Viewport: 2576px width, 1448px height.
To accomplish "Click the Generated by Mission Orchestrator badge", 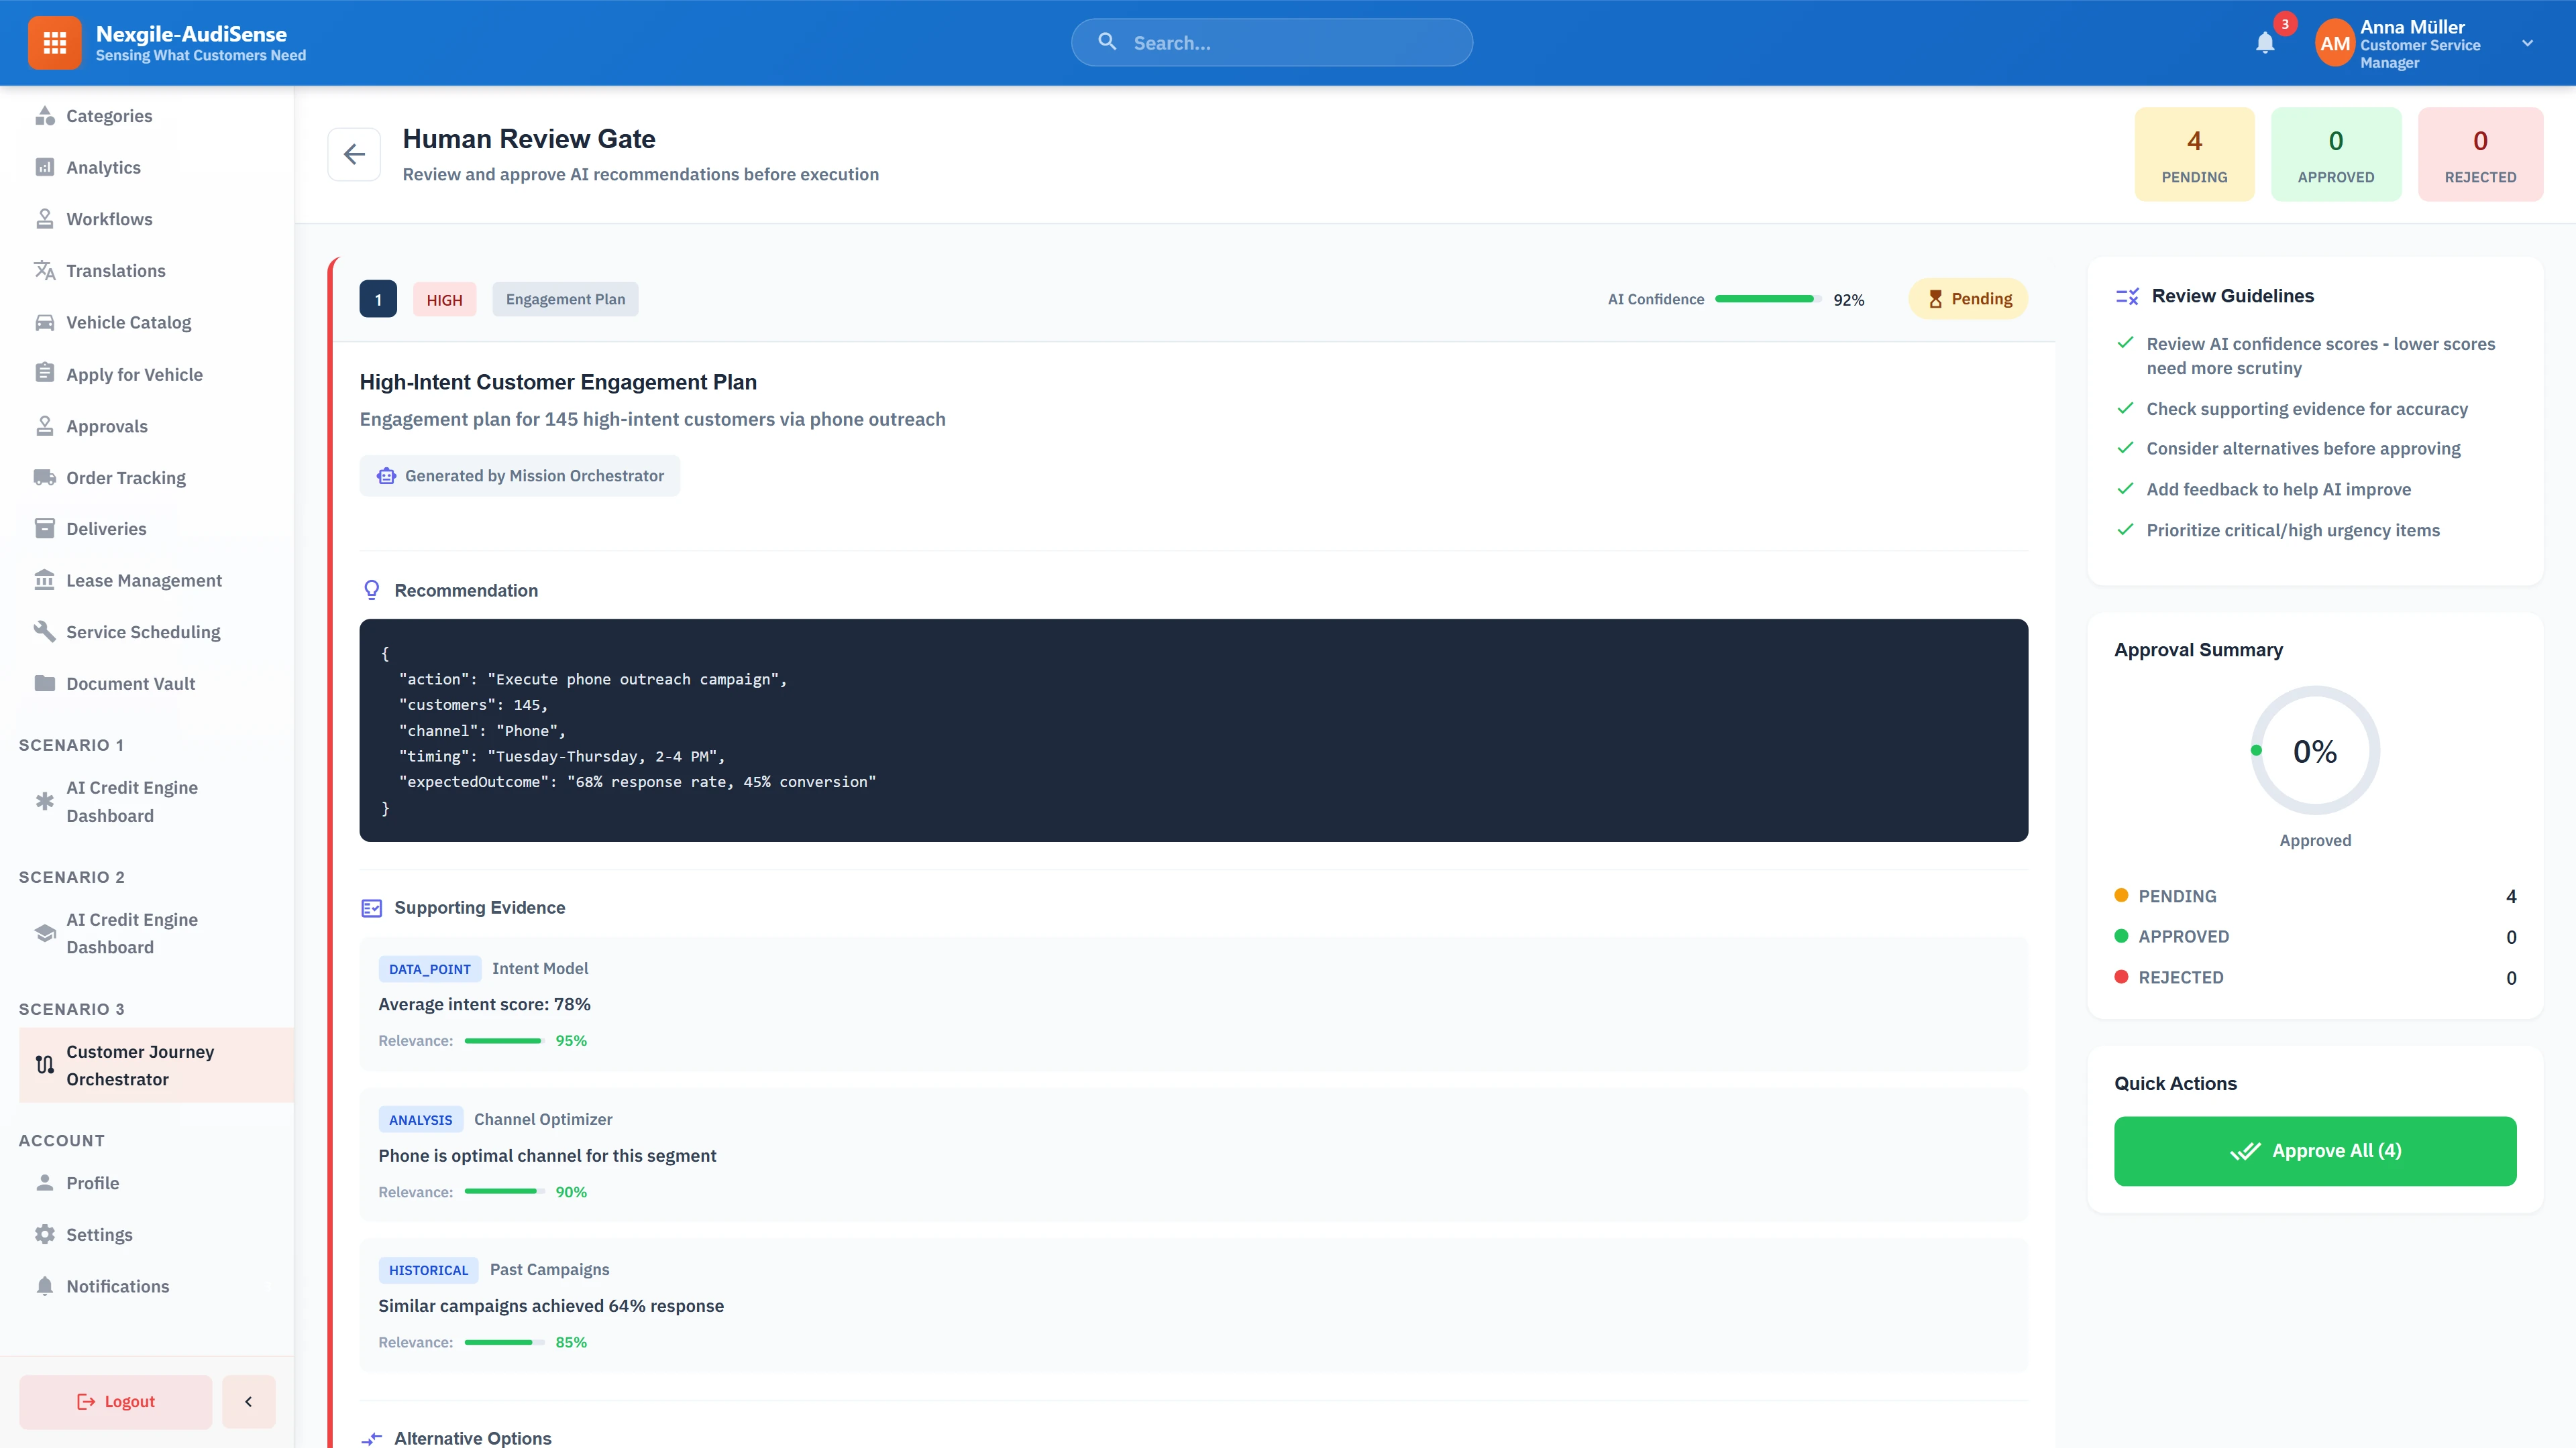I will 519,475.
